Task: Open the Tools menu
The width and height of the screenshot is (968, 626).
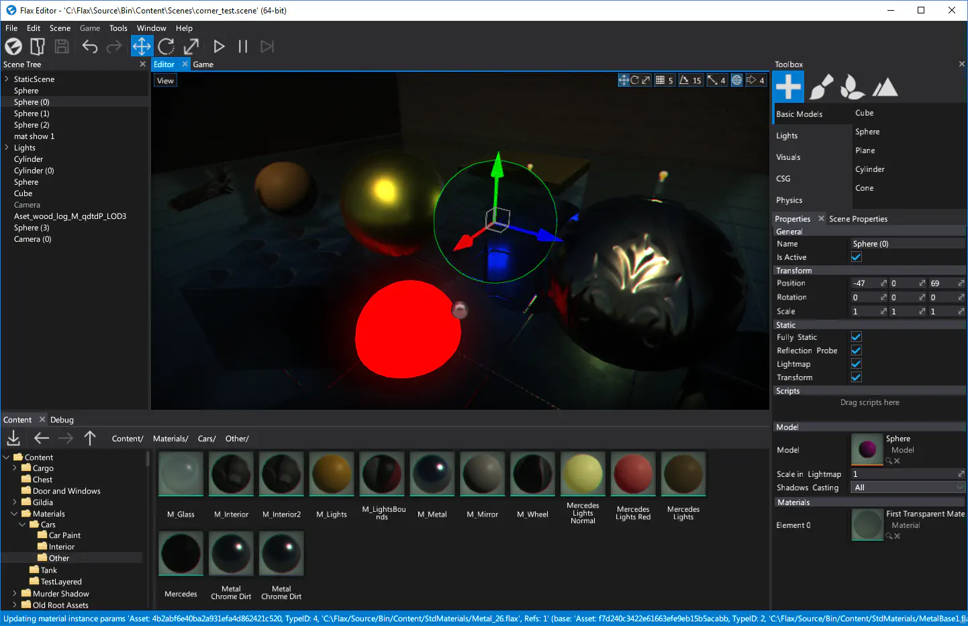Action: (118, 28)
